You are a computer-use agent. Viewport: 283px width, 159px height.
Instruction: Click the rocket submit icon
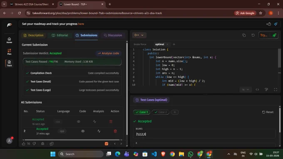274,35
